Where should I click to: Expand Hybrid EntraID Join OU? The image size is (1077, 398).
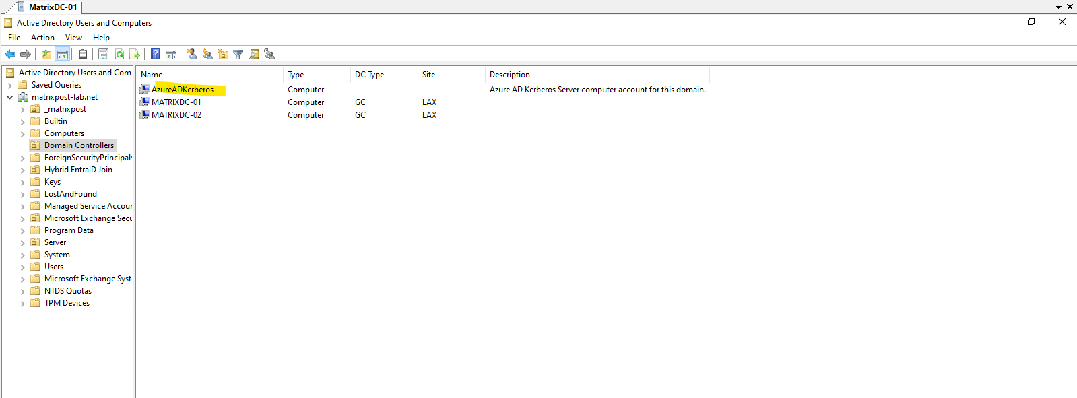click(22, 170)
